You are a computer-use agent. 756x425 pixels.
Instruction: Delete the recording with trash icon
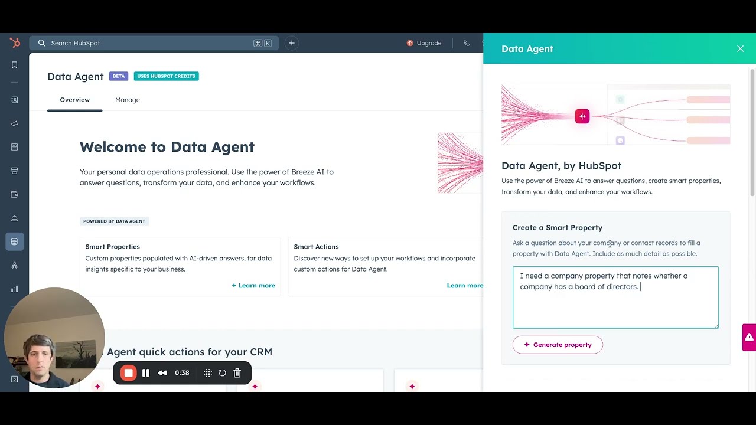coord(237,373)
